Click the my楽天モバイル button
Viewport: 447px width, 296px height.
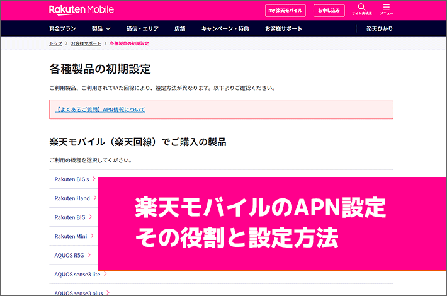coord(285,11)
